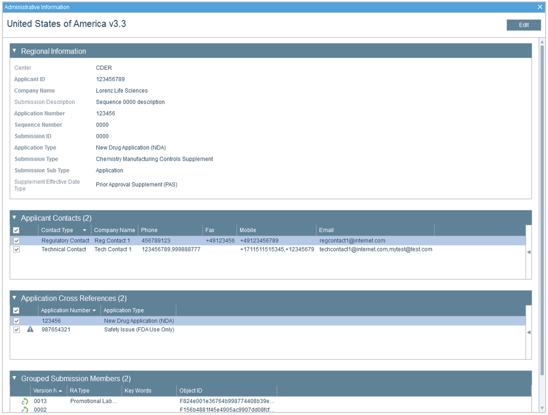Click the Application Number column sort arrow
This screenshot has height=415, width=548.
[x=94, y=310]
